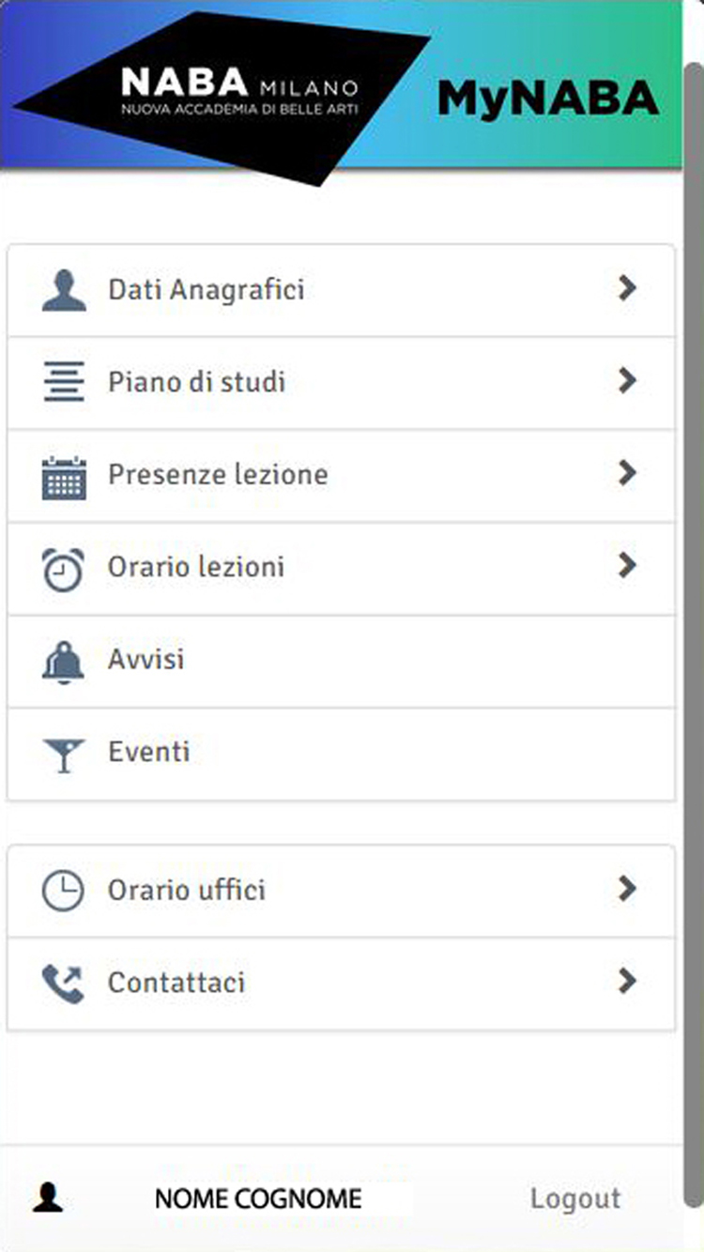
Task: Click the bell icon for Avvisi
Action: point(64,661)
